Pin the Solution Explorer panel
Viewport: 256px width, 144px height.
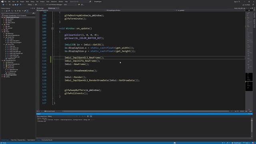tap(33, 8)
